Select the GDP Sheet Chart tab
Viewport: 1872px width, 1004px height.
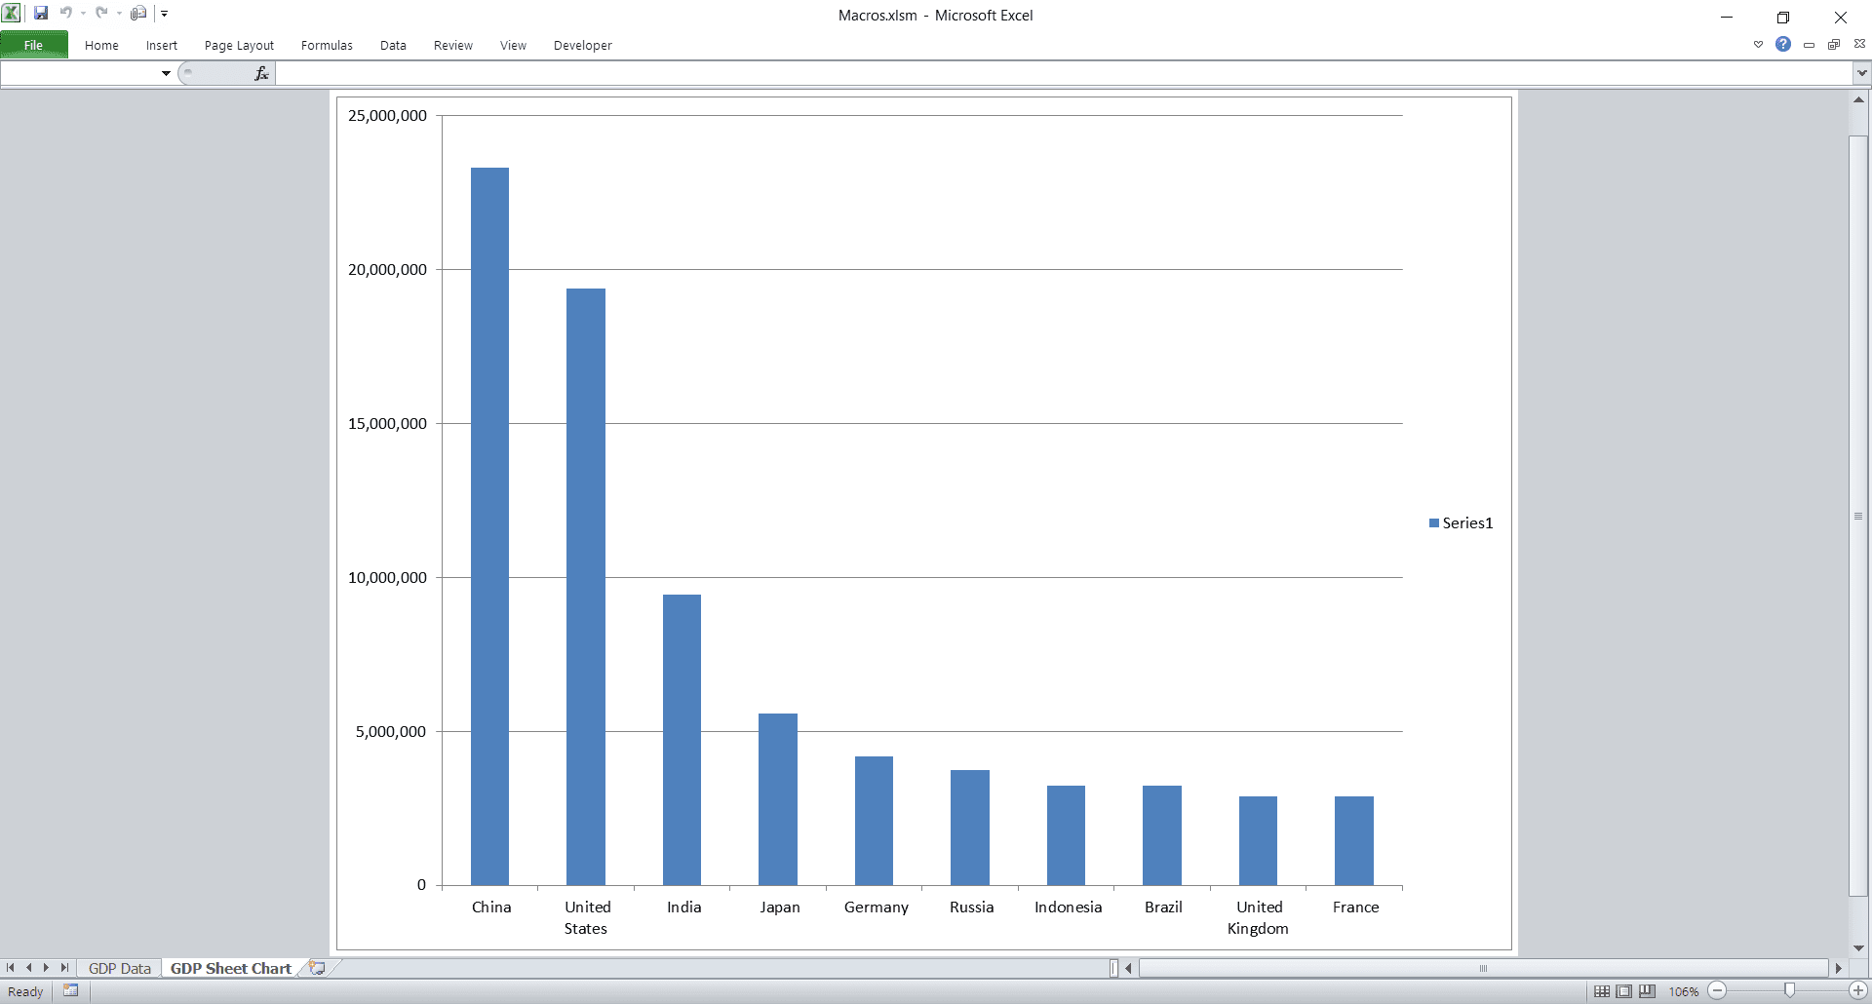(231, 968)
